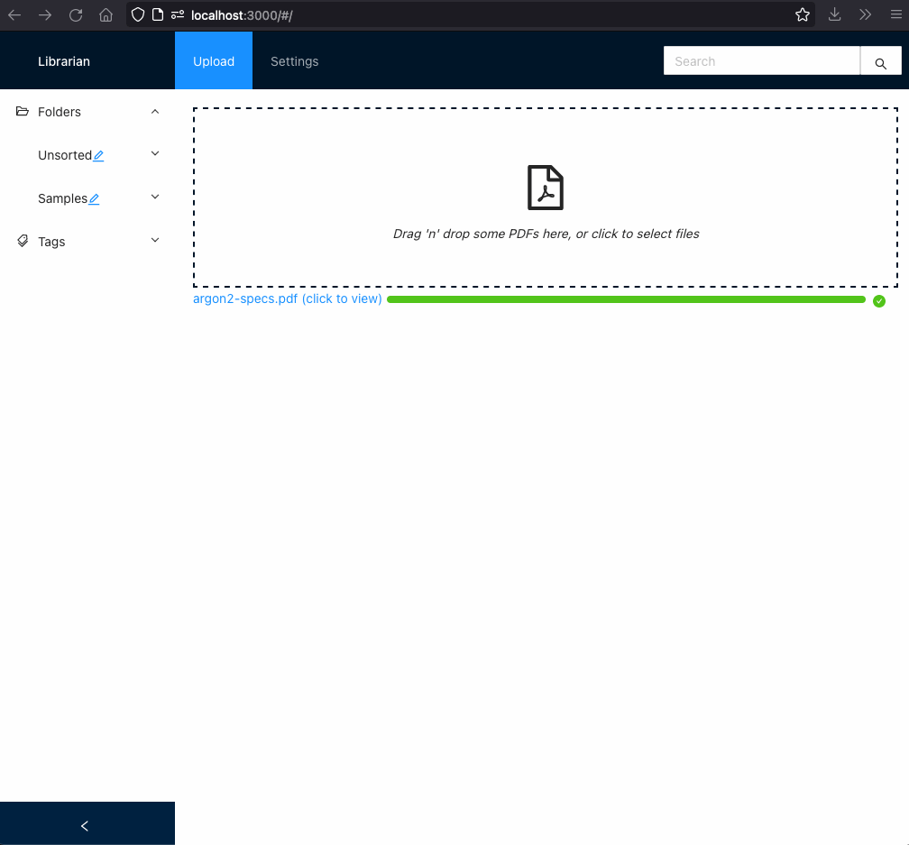Click the Librarian title in the header
This screenshot has width=909, height=845.
(64, 61)
